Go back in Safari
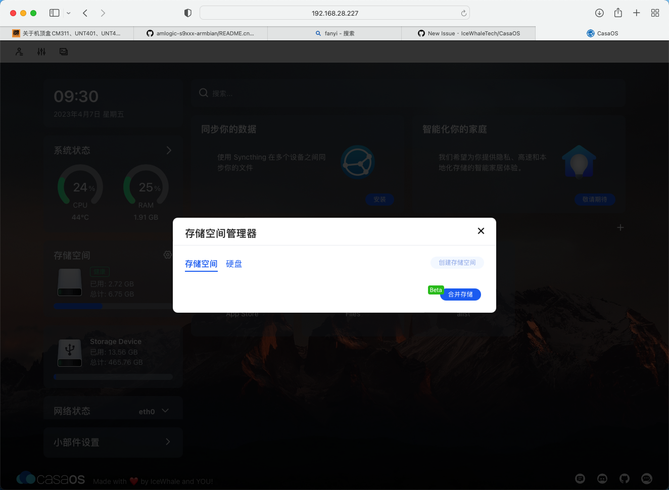The image size is (669, 490). pyautogui.click(x=85, y=13)
